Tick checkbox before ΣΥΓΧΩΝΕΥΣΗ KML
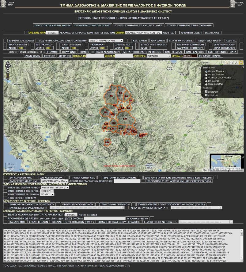The width and height of the screenshot is (246, 272). coord(6,177)
